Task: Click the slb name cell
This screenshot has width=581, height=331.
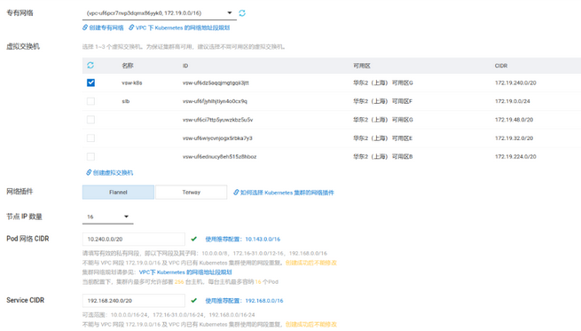Action: point(126,101)
